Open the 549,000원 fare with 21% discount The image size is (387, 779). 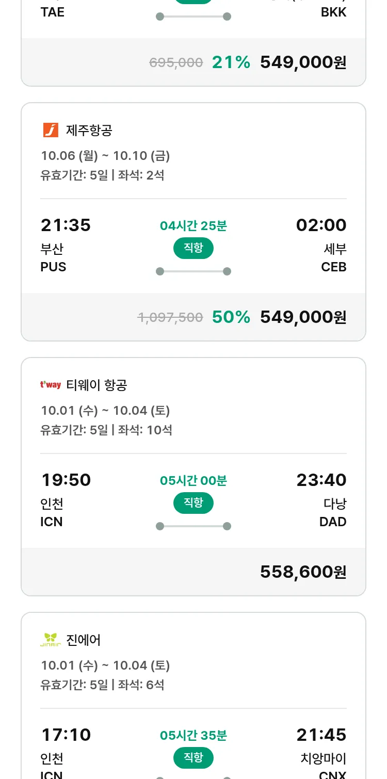click(x=303, y=62)
